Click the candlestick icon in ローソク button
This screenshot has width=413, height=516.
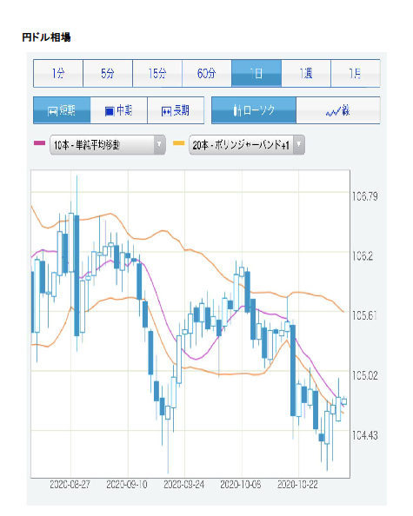[236, 110]
